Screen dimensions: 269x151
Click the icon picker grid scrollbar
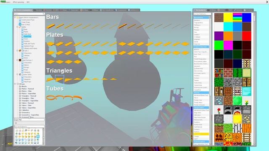43,136
